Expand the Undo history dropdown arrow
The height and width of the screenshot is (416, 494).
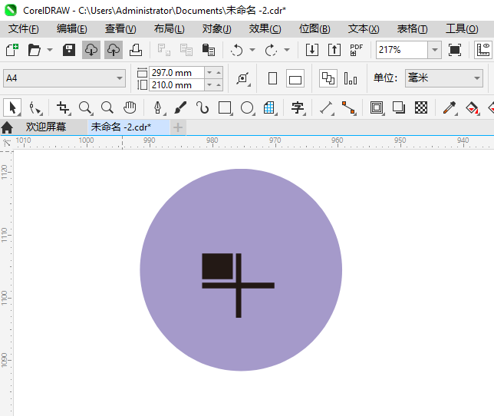coord(252,50)
